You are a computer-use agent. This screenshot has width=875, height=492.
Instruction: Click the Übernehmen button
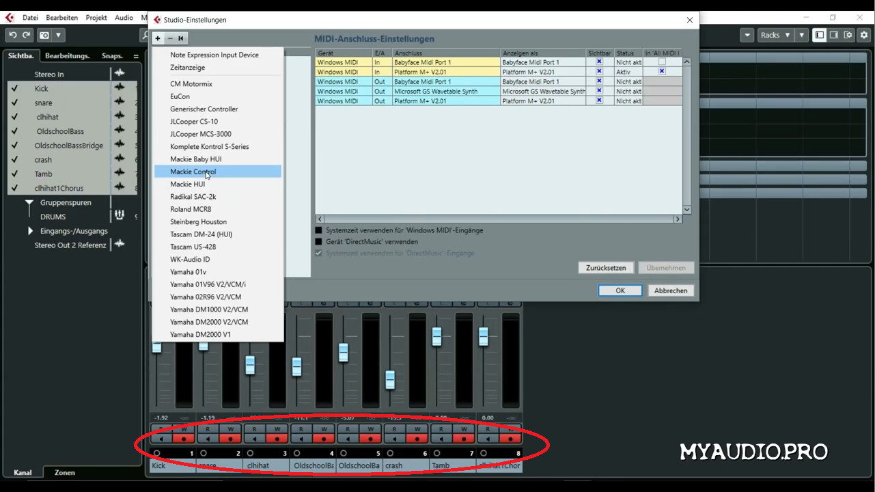666,268
